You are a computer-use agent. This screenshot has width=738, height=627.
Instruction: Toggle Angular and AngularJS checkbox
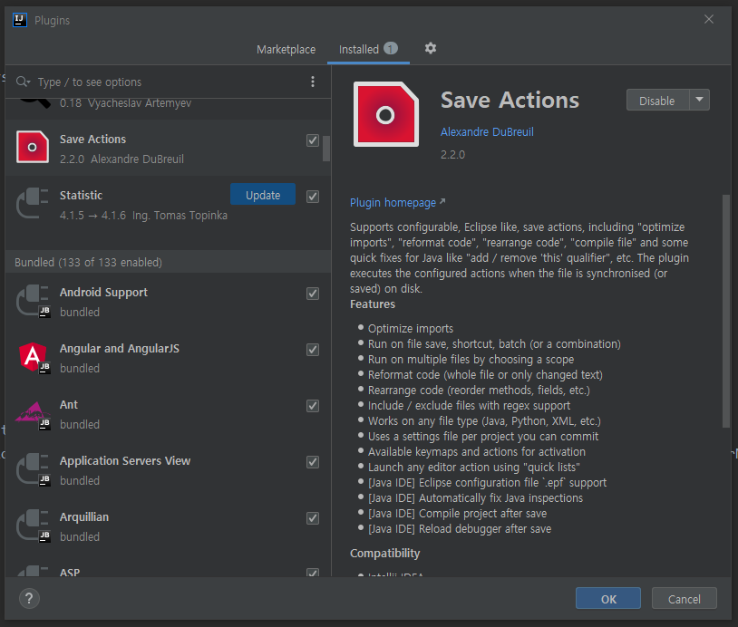click(x=313, y=350)
